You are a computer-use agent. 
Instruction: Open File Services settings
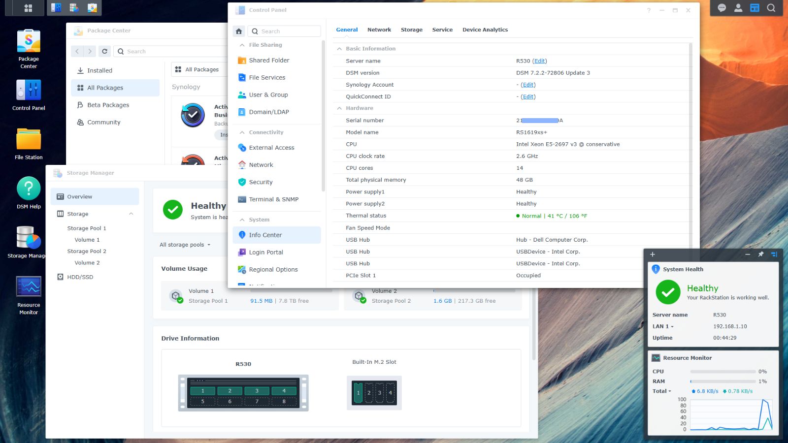click(276, 77)
